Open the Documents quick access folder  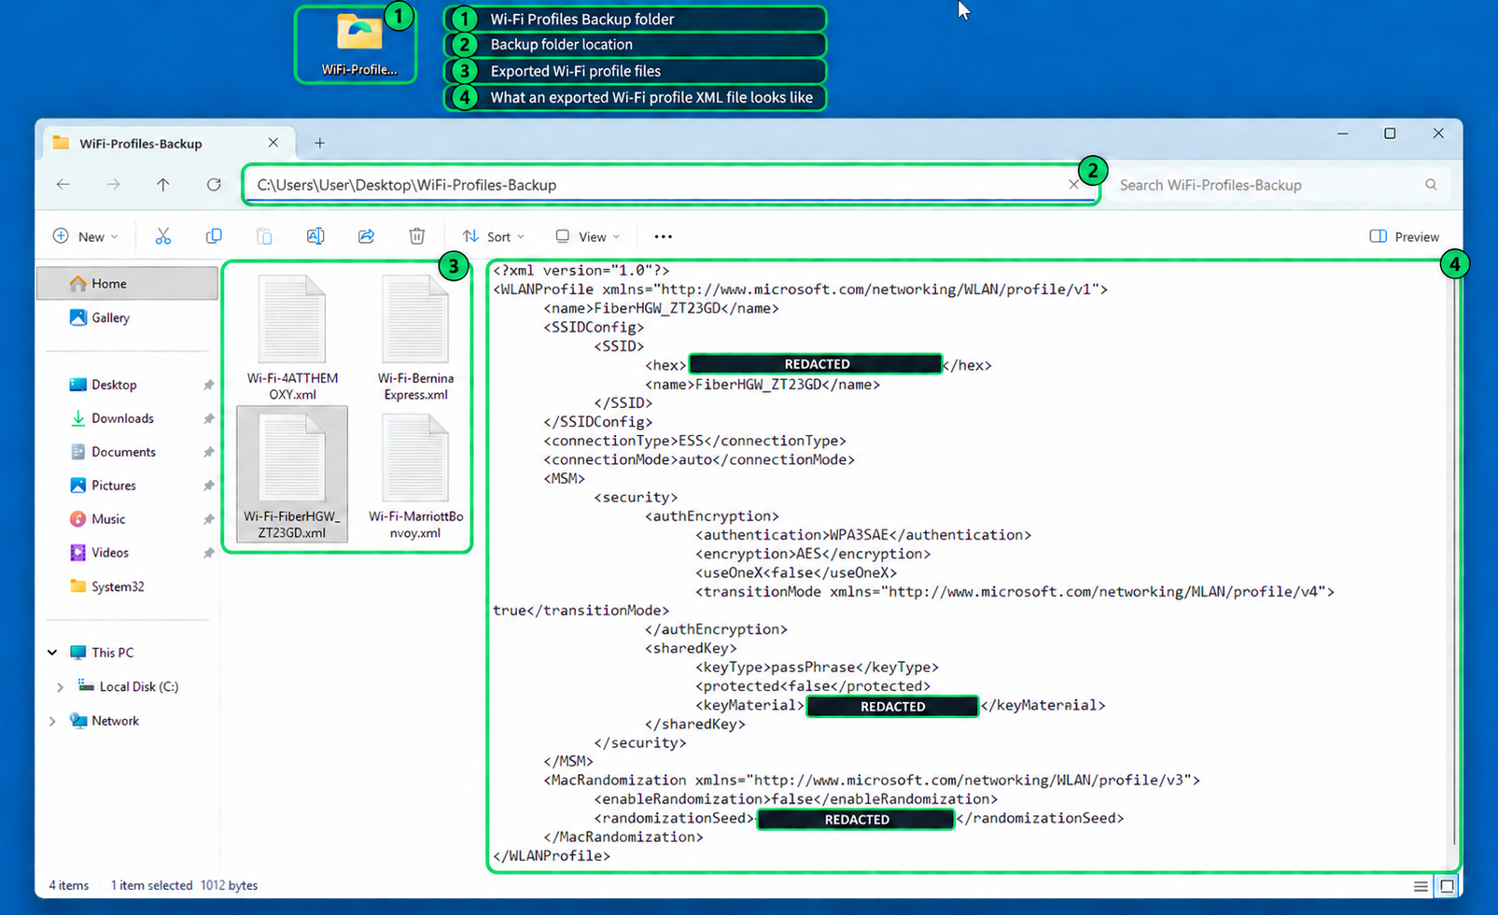(112, 452)
